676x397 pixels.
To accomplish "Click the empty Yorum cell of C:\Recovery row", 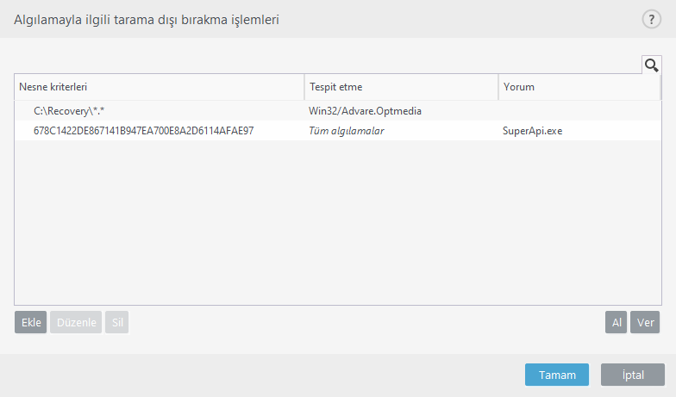I will click(x=579, y=111).
